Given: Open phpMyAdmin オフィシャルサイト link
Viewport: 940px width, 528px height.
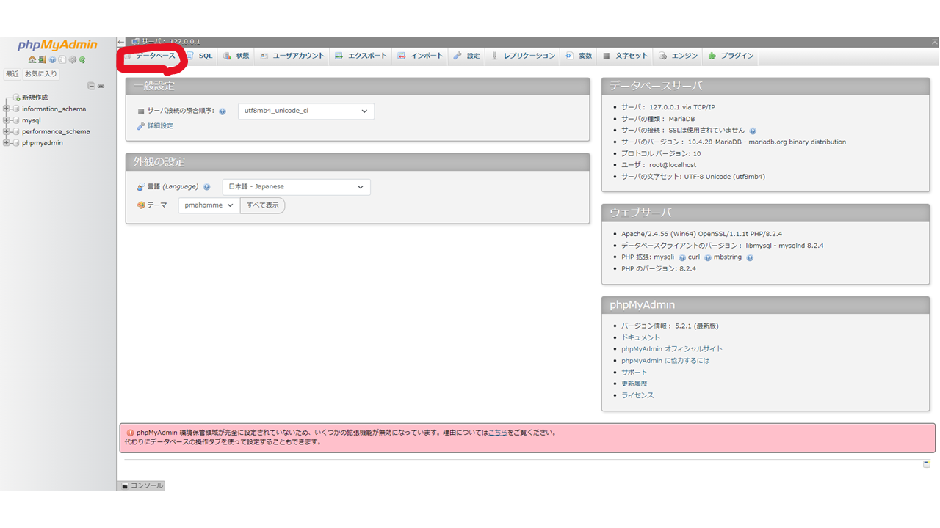Looking at the screenshot, I should [672, 349].
